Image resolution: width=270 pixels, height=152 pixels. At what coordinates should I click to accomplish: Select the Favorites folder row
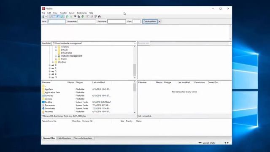pyautogui.click(x=87, y=111)
